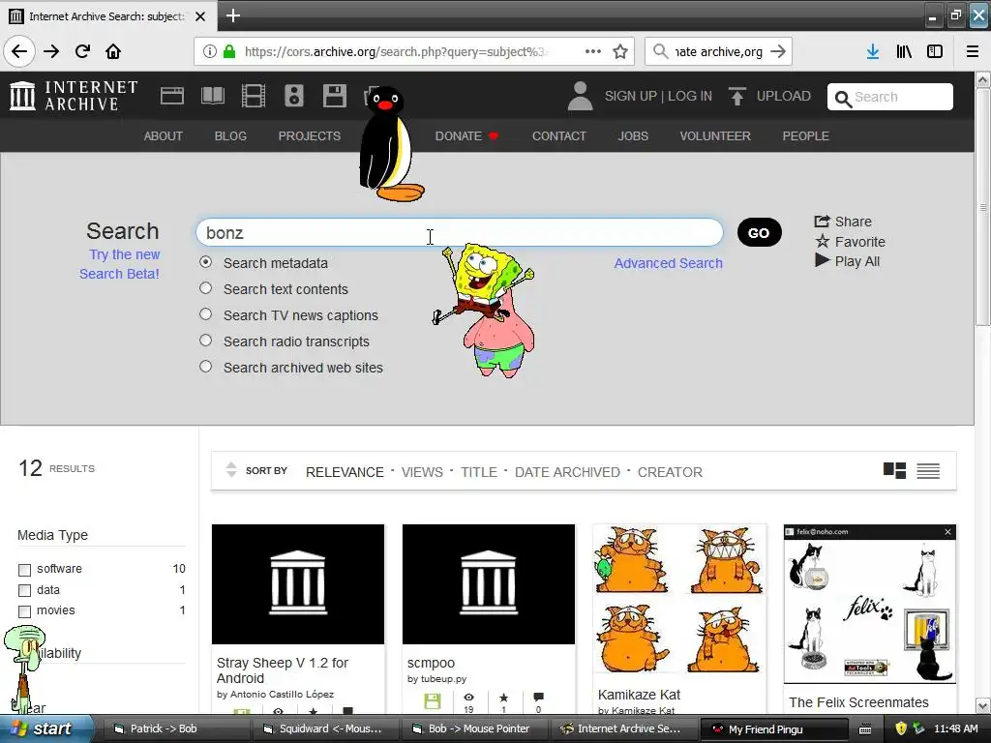The width and height of the screenshot is (991, 743).
Task: Open a new browser tab
Action: click(233, 15)
